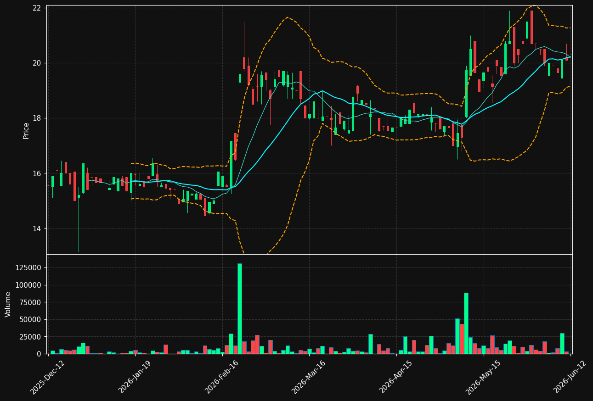593x401 pixels.
Task: Click the 2026-Jun-12 date label
Action: [570, 377]
